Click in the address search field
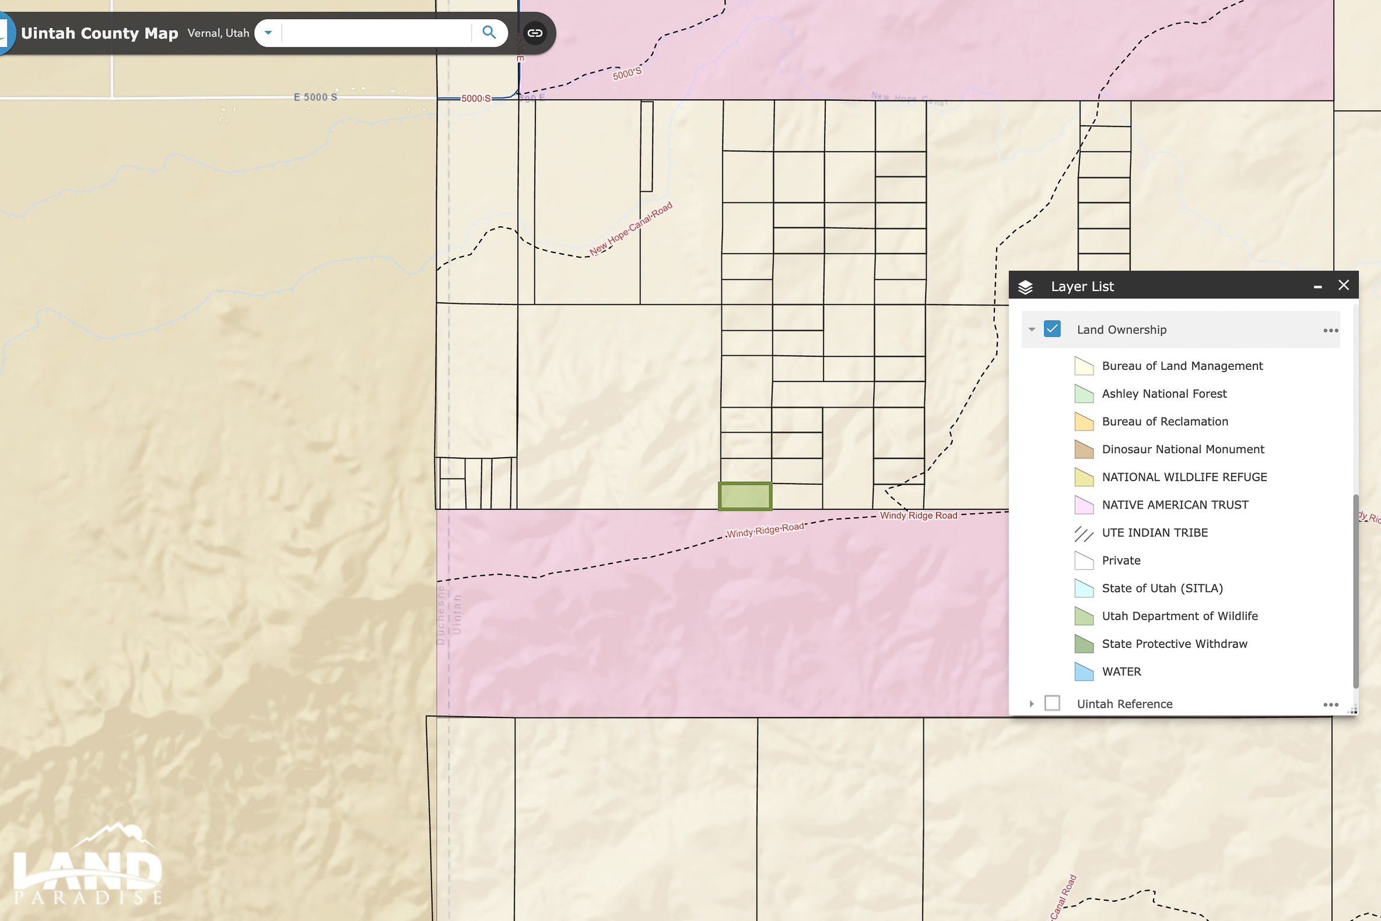This screenshot has height=921, width=1381. (x=376, y=33)
